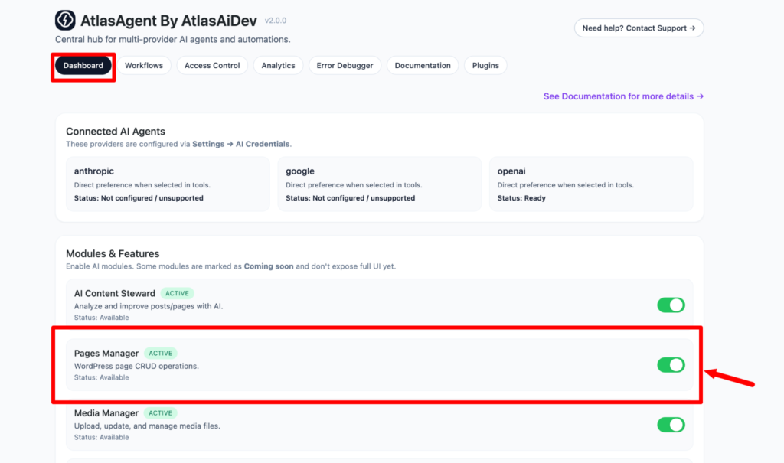Open the Dashboard tab
The height and width of the screenshot is (463, 784).
(83, 66)
